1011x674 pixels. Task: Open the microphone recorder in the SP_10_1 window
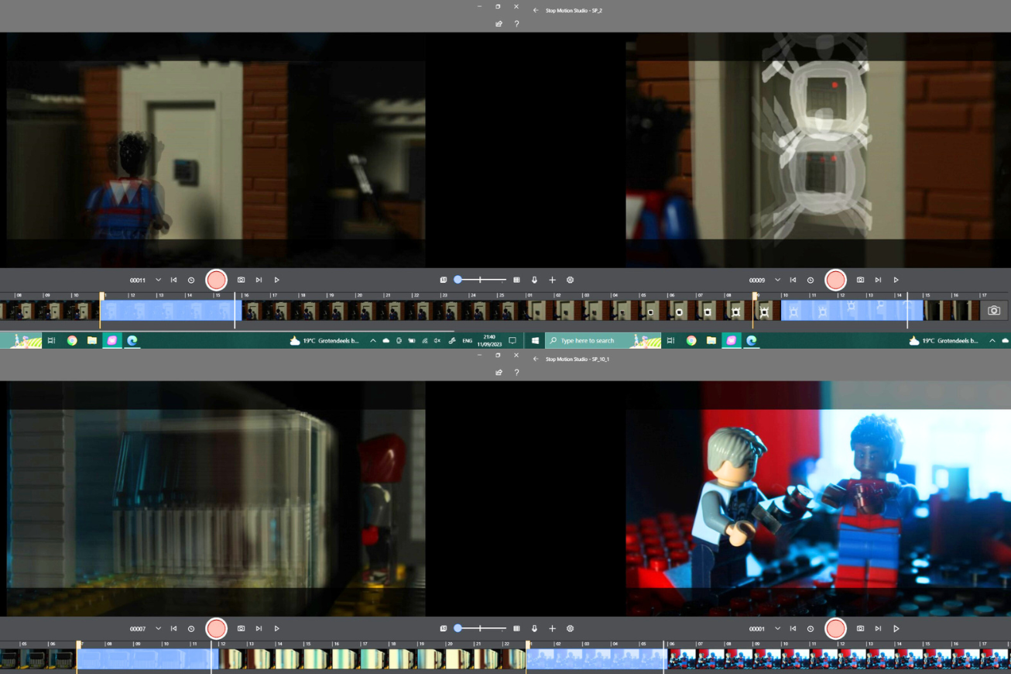pyautogui.click(x=534, y=629)
